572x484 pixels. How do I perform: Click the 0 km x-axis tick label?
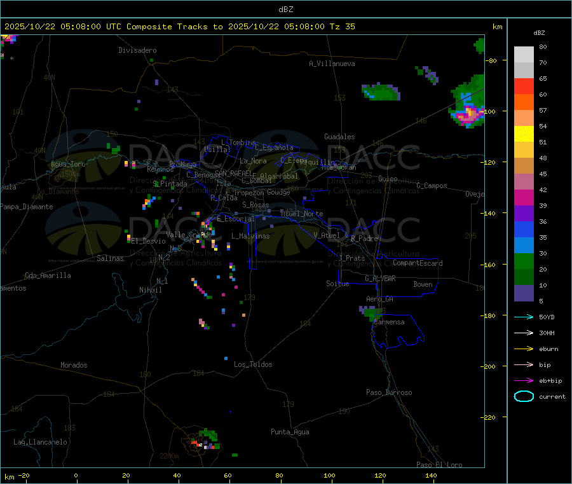(76, 475)
